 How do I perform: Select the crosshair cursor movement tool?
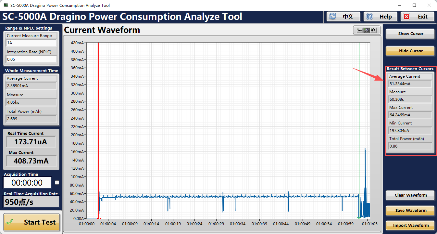coord(359,30)
